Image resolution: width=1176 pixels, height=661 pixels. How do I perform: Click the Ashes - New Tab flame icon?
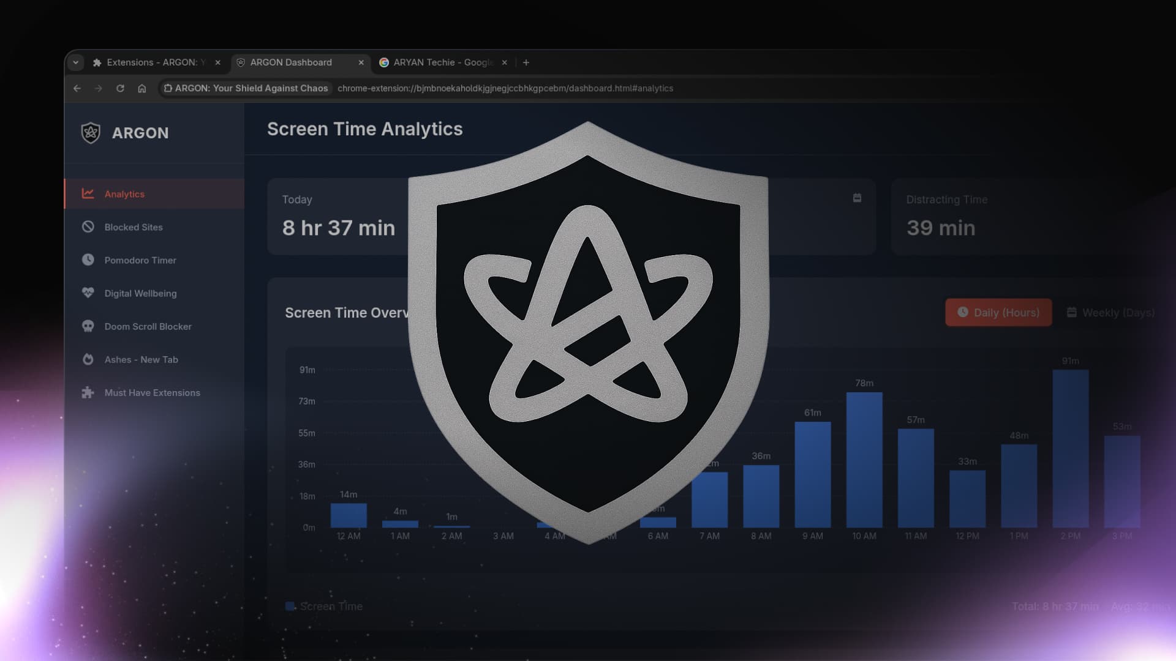click(89, 359)
